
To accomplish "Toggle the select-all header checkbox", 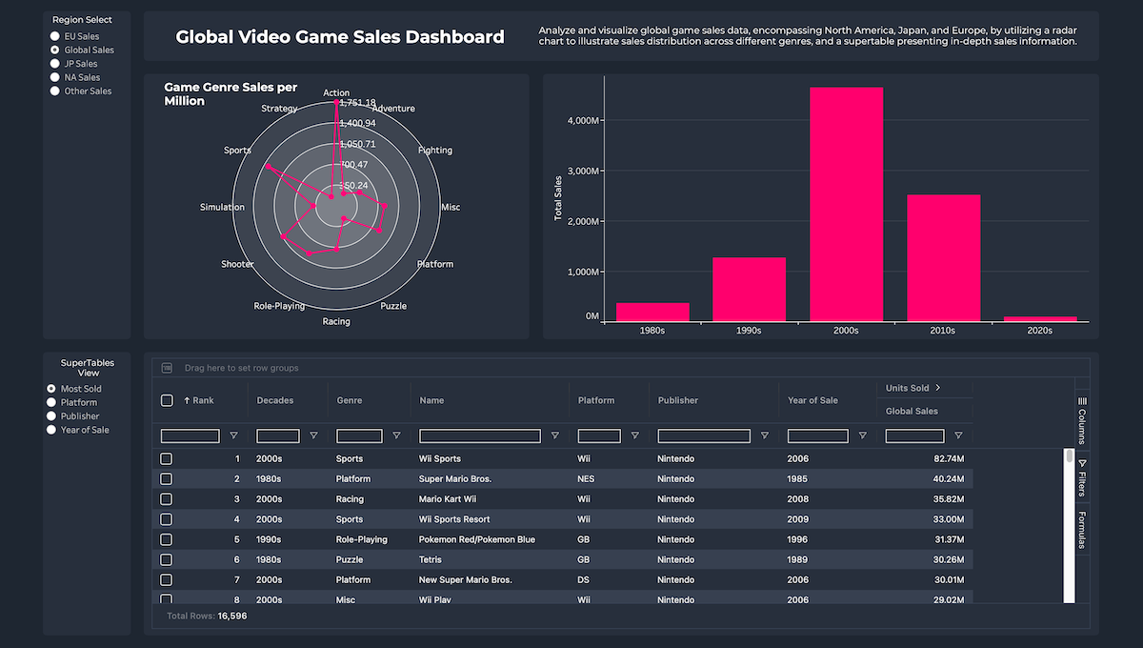I will click(x=167, y=400).
